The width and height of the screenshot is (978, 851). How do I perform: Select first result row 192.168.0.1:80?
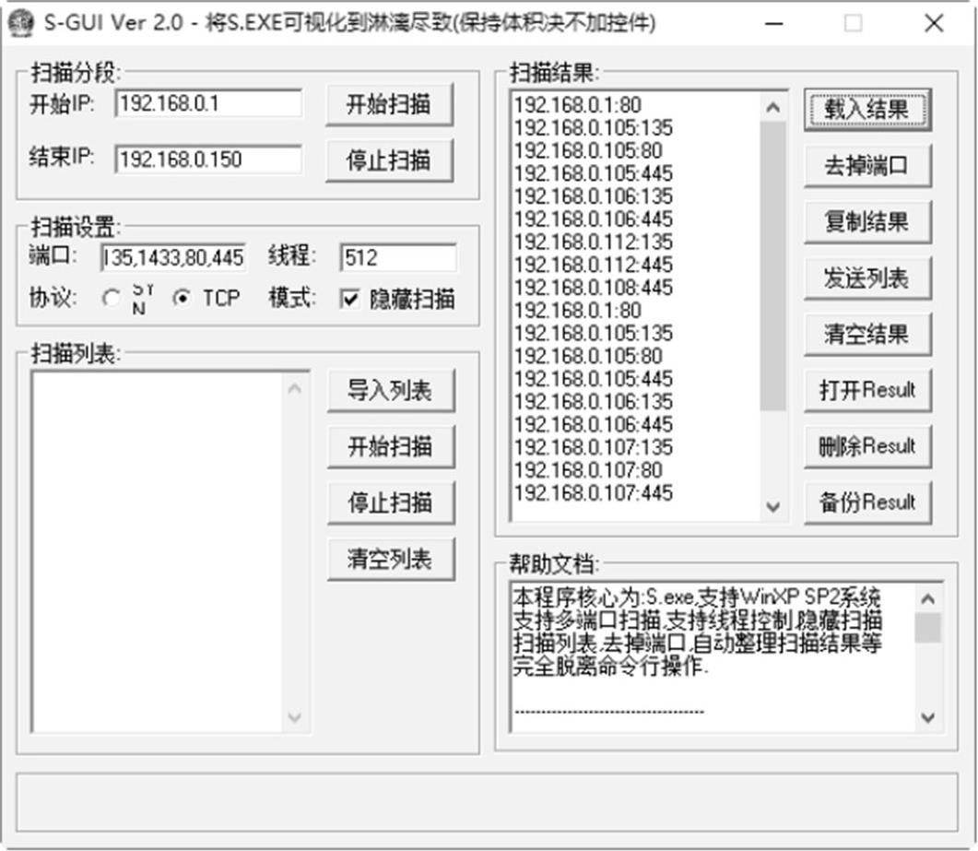[x=578, y=105]
